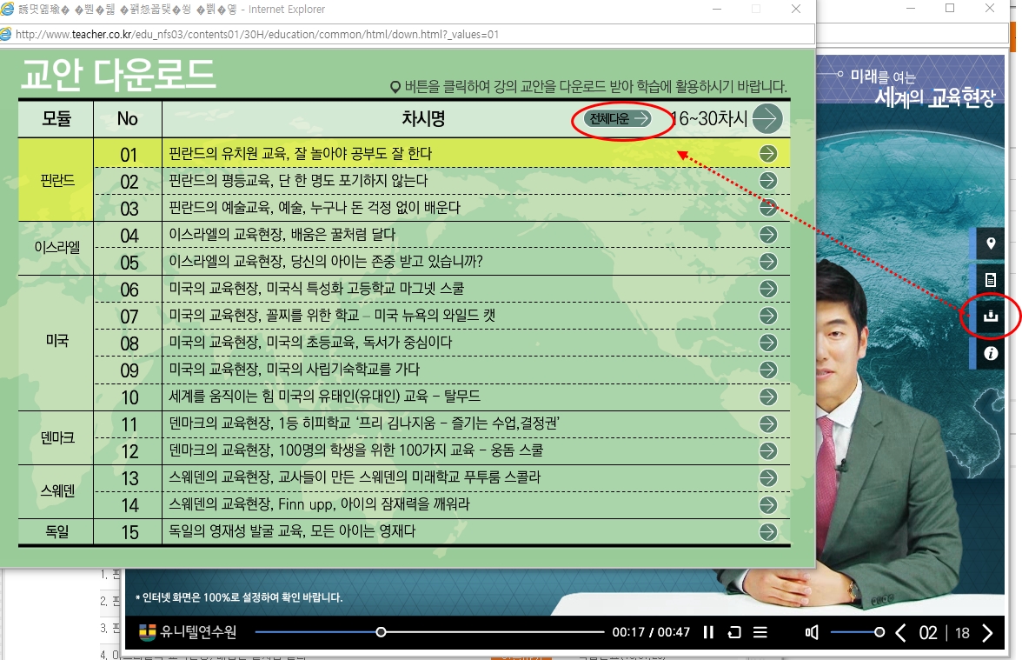Screen dimensions: 1022x660
Task: Open the info sidebar icon
Action: [991, 353]
